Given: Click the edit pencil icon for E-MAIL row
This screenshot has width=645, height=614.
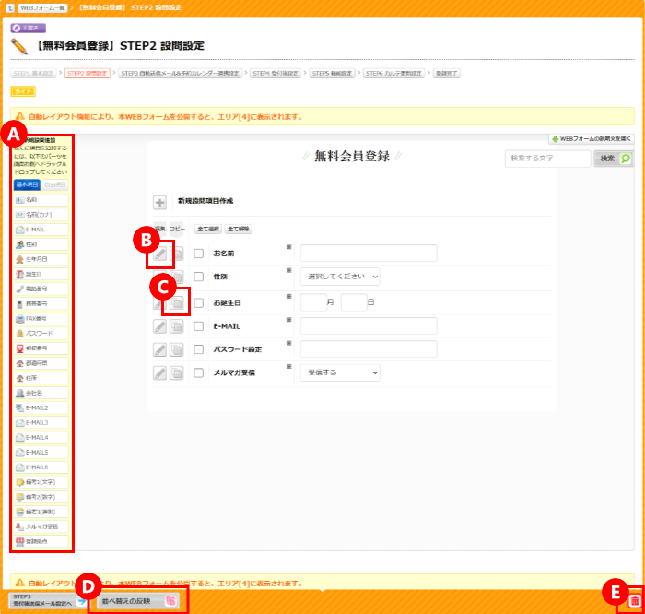Looking at the screenshot, I should [160, 325].
